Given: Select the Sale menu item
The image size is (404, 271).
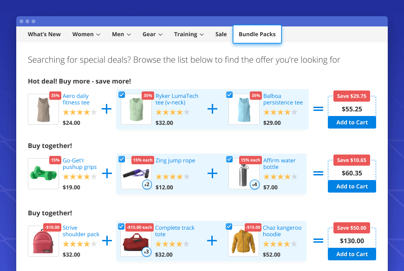Looking at the screenshot, I should point(221,34).
